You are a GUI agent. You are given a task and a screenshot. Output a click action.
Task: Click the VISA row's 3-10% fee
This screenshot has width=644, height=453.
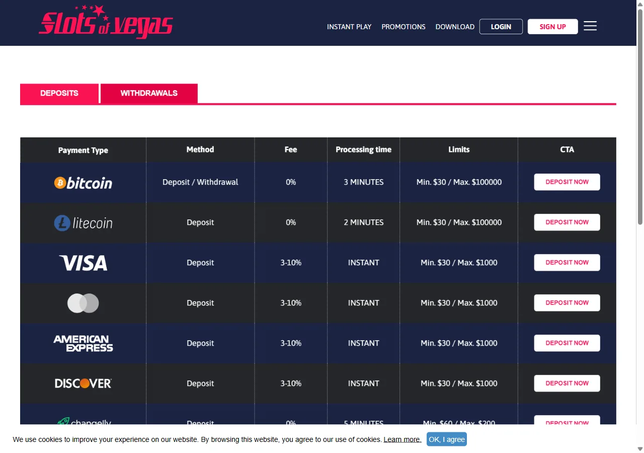tap(291, 263)
